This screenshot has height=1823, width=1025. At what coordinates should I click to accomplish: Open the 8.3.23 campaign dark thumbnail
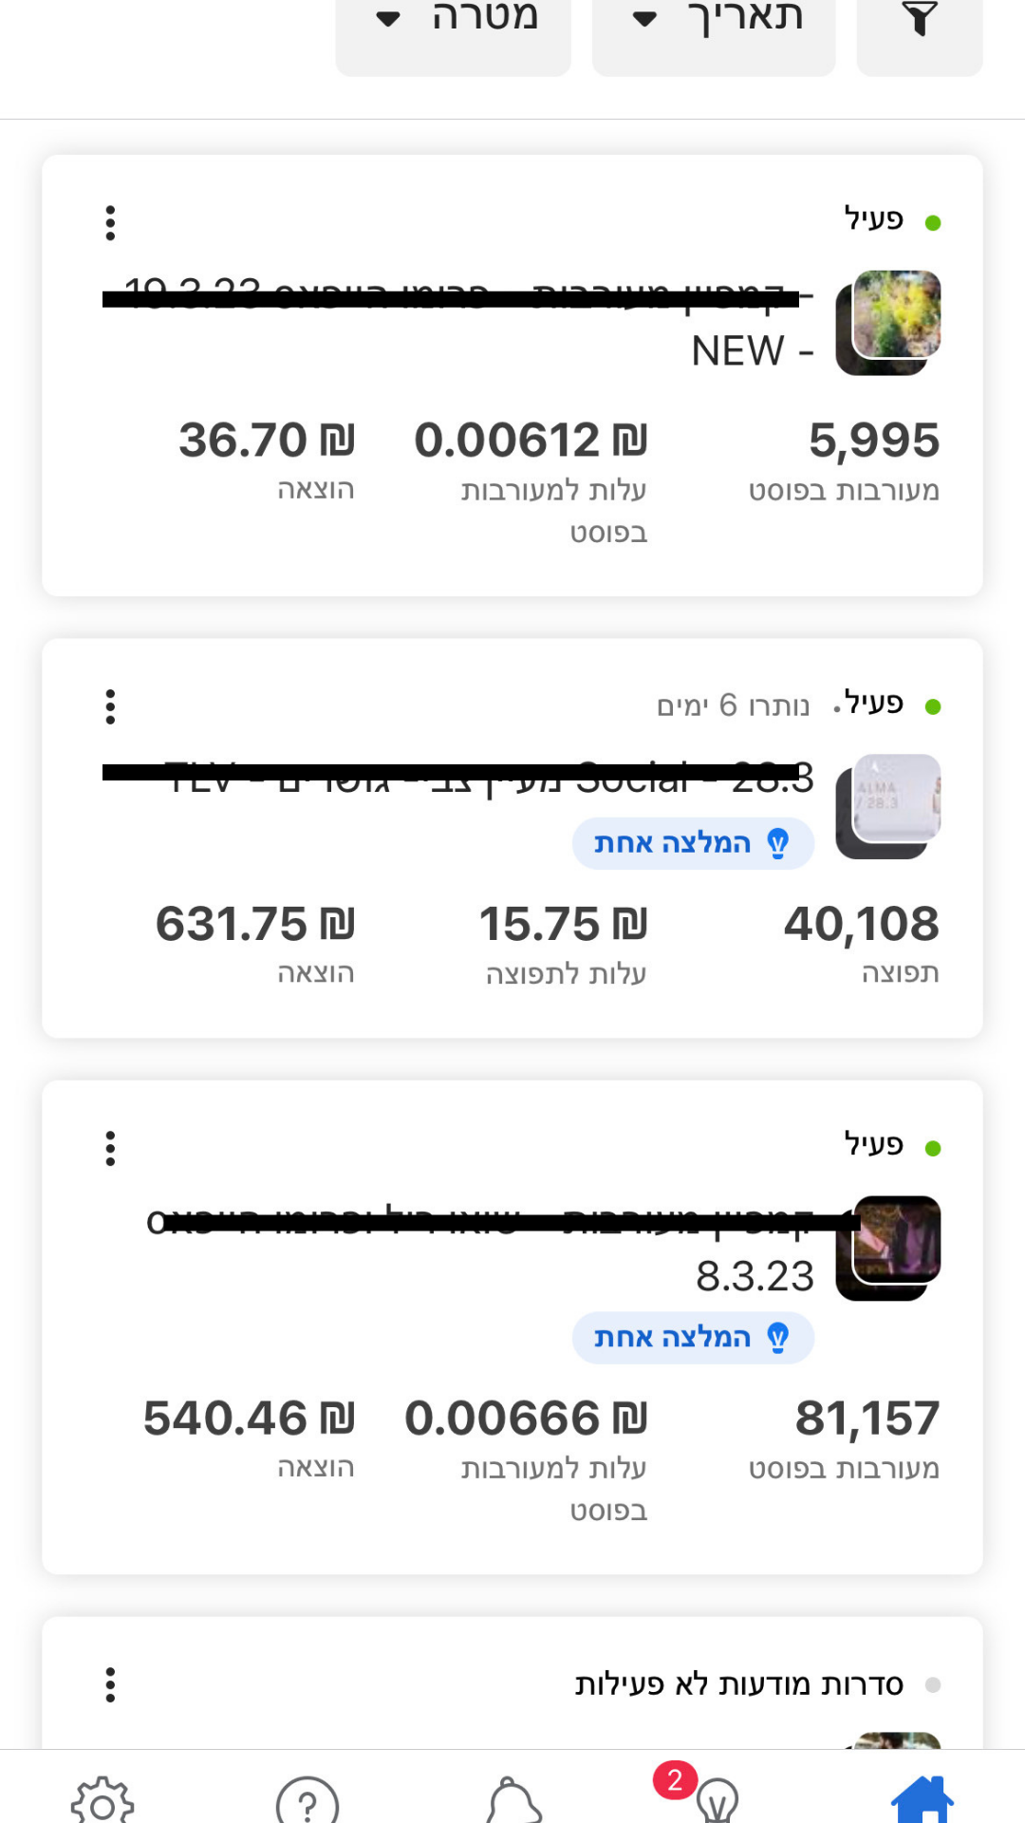[x=888, y=1248]
